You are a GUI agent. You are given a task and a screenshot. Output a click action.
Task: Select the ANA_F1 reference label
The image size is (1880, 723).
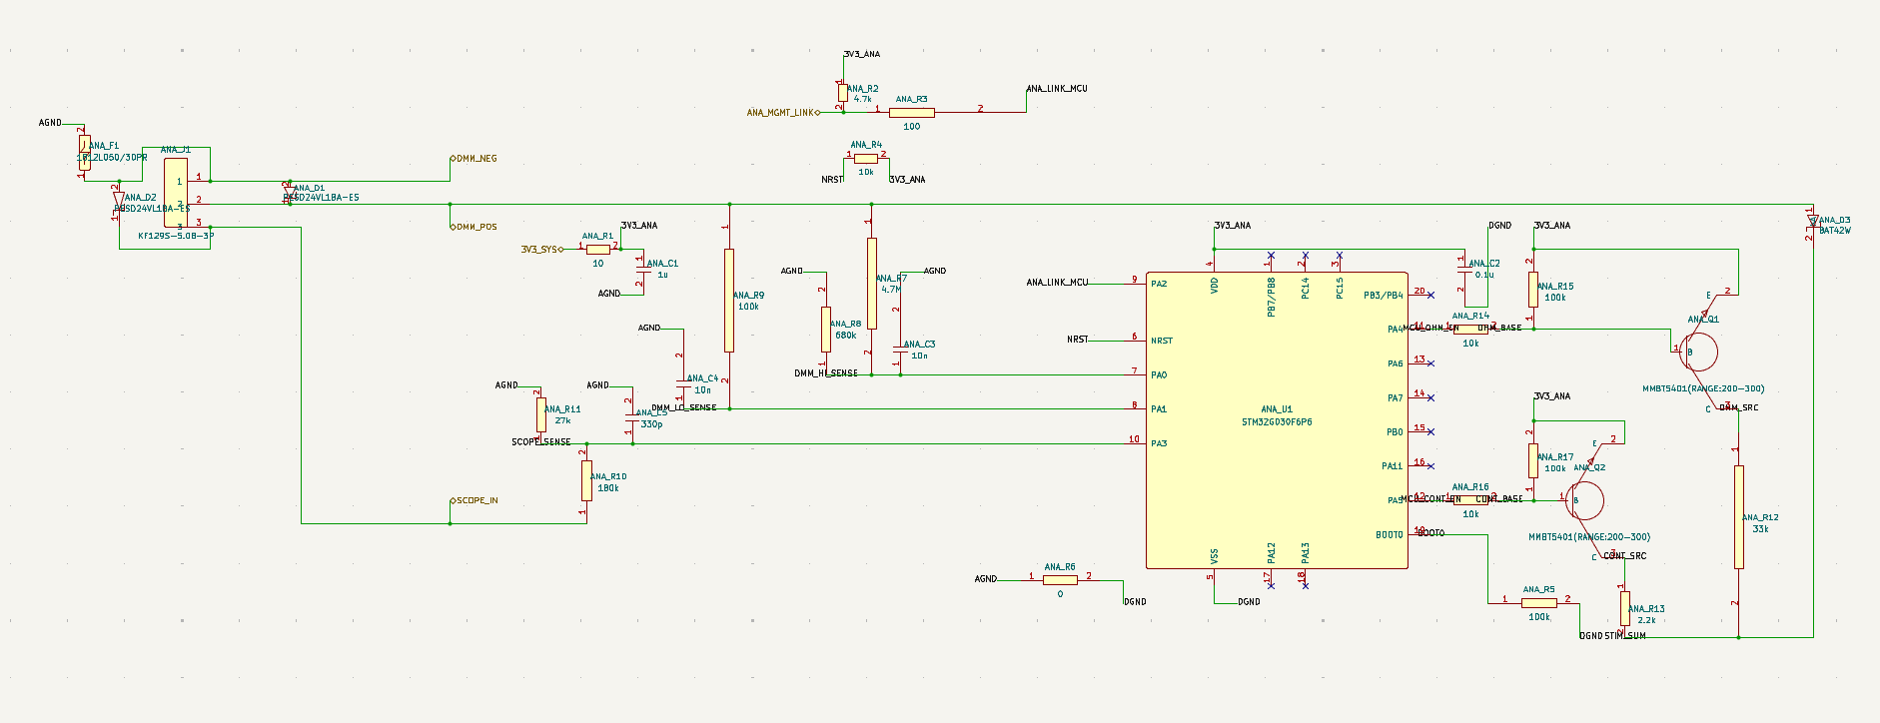(104, 146)
